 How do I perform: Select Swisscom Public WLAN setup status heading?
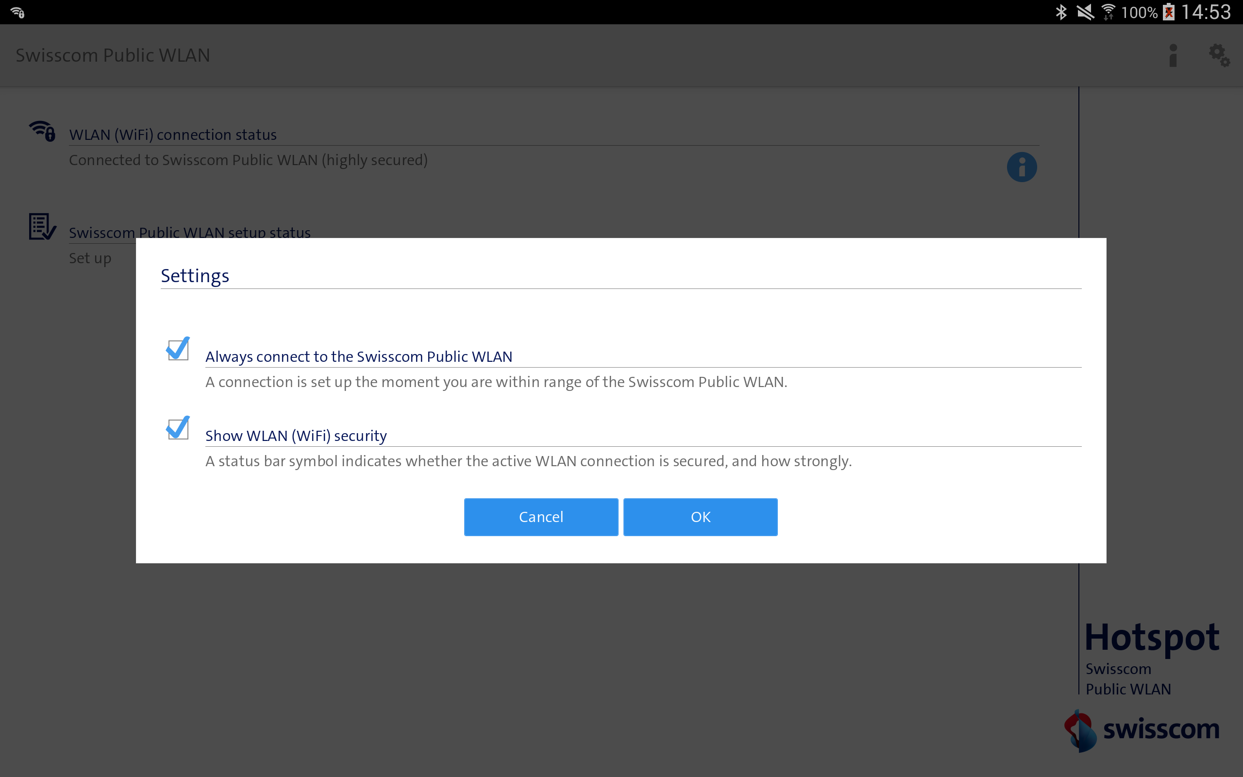189,232
